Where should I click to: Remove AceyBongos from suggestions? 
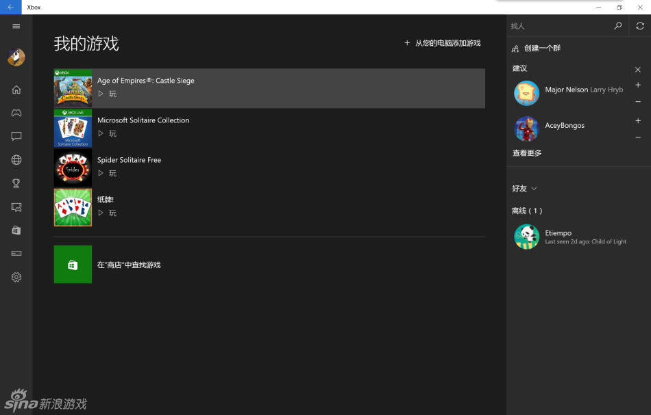click(638, 137)
